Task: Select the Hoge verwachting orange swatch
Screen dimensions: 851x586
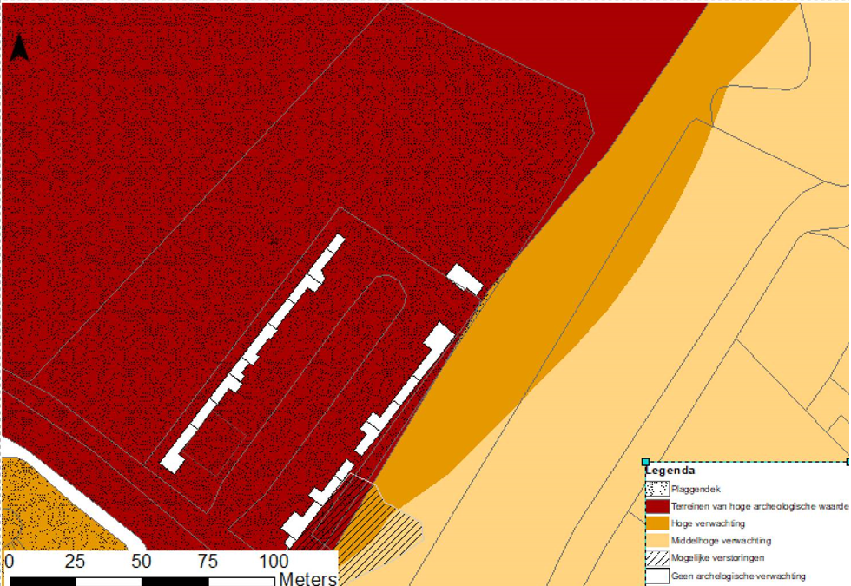Action: point(657,523)
